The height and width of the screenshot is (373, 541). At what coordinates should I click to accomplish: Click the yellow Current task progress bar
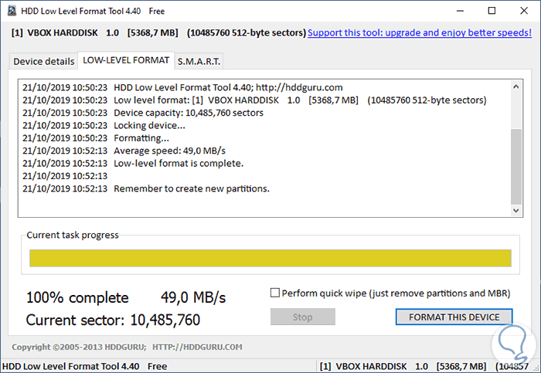pyautogui.click(x=270, y=258)
